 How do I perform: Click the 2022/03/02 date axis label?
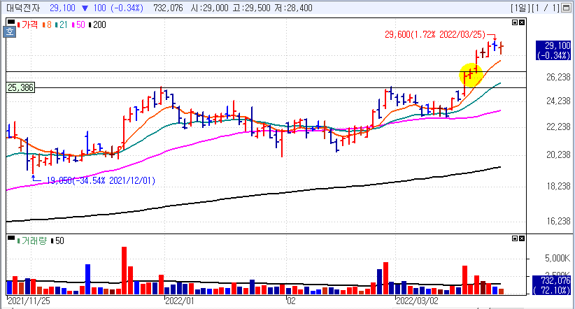click(417, 301)
